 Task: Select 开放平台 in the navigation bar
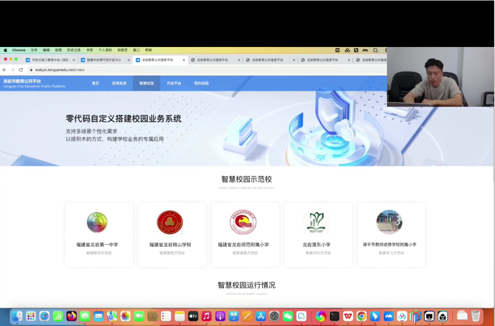coord(174,83)
